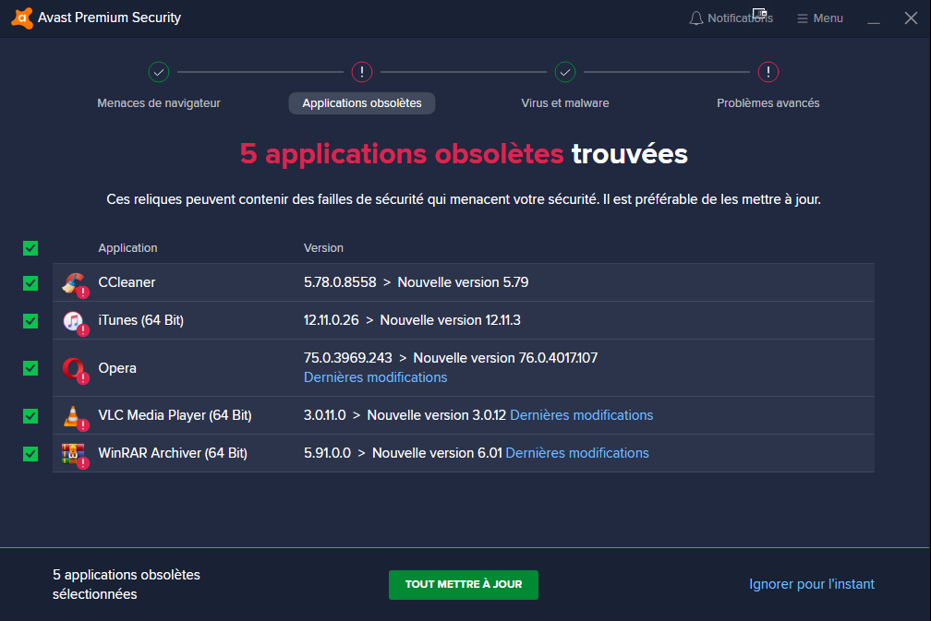Open the hamburger Menu icon
This screenshot has height=621, width=931.
click(802, 18)
